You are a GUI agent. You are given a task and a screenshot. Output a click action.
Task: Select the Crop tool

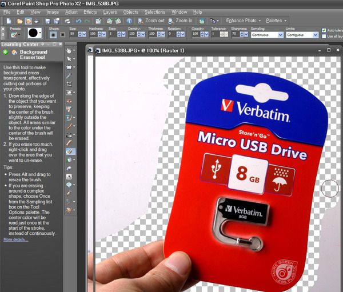pos(69,84)
